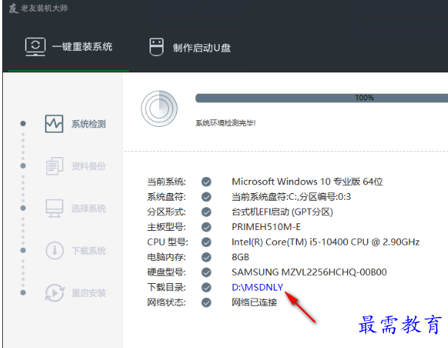Click the USB boot disk icon
448x348 pixels.
156,47
